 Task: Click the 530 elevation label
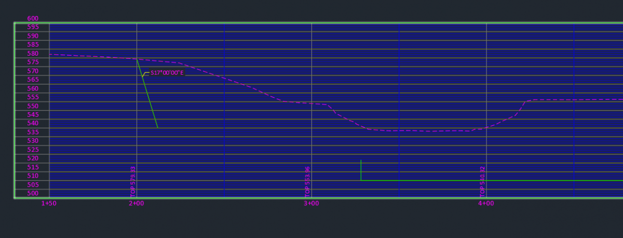click(x=33, y=141)
